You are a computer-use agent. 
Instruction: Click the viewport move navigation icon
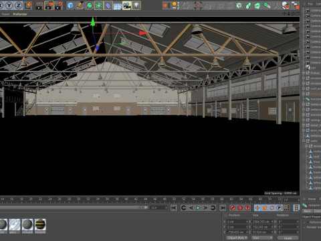pyautogui.click(x=285, y=14)
